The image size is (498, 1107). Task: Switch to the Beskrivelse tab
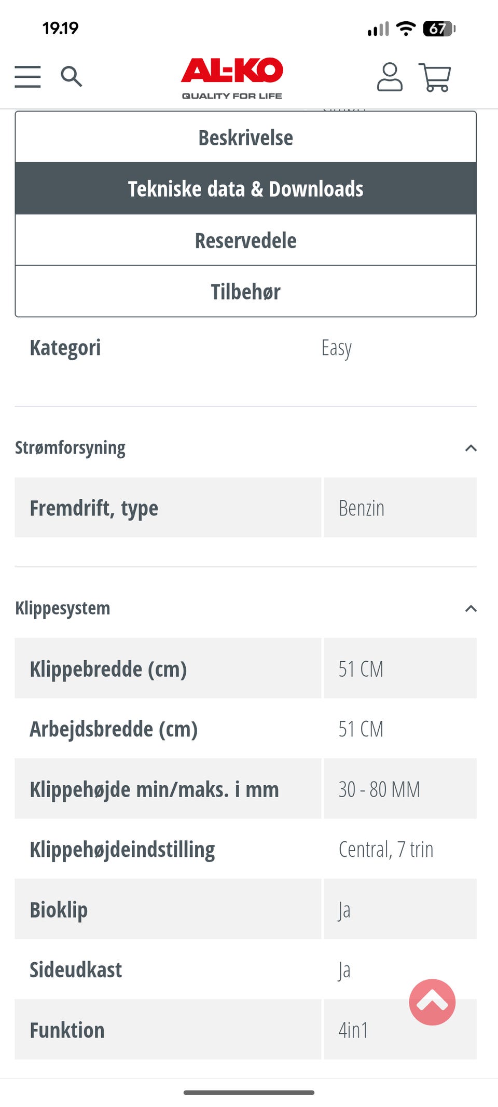[x=245, y=138]
